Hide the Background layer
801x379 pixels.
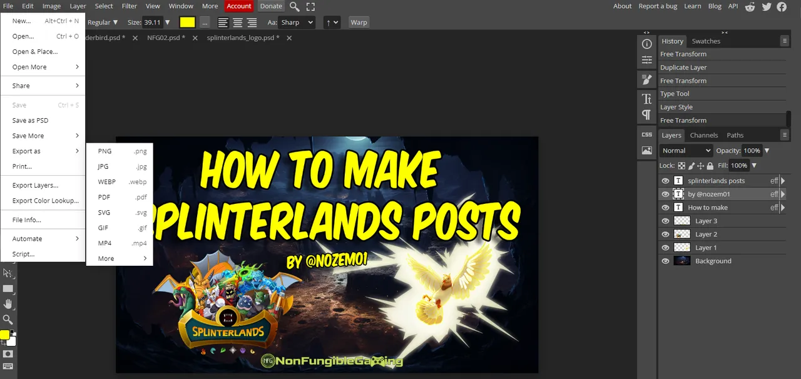click(x=665, y=261)
